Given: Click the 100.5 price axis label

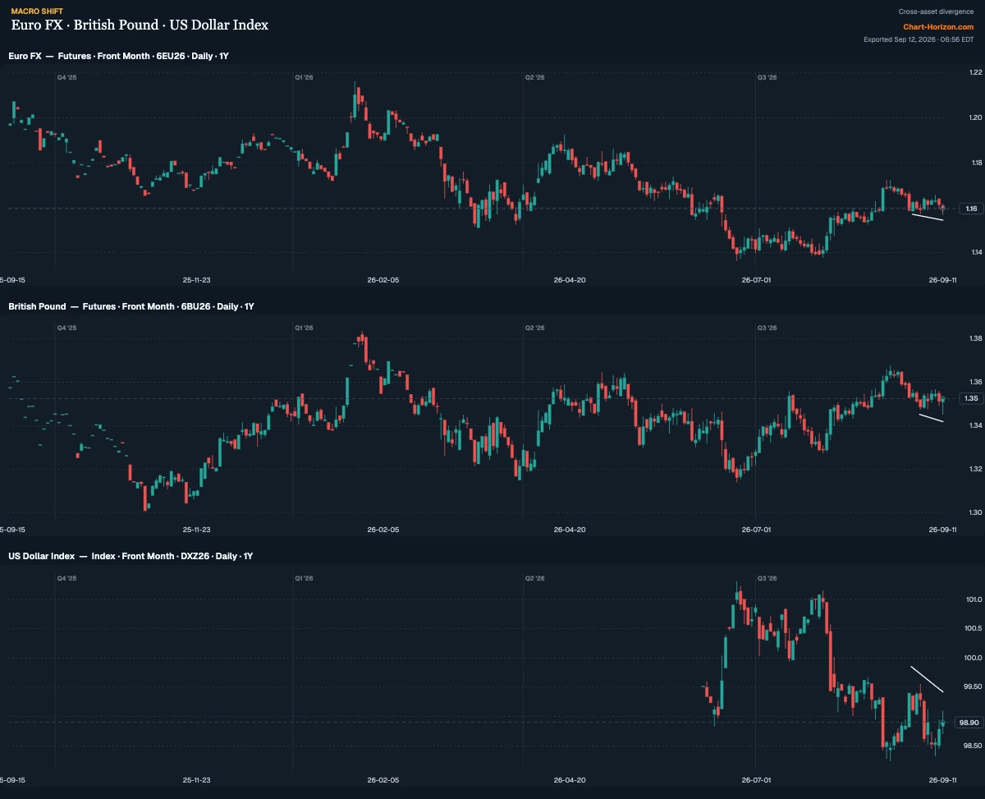Looking at the screenshot, I should [x=974, y=628].
